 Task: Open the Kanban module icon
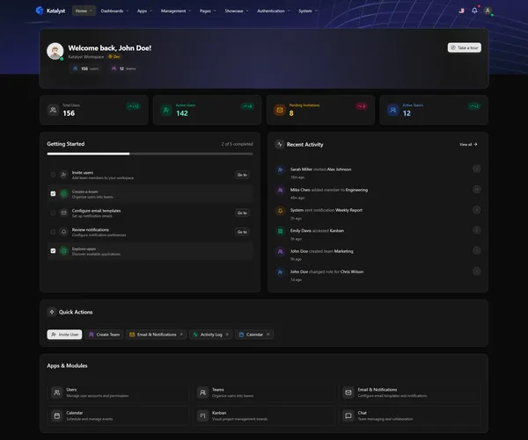(202, 415)
